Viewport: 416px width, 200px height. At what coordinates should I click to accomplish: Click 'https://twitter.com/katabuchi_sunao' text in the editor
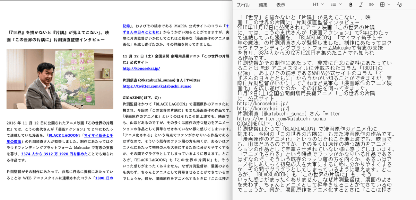point(281,118)
